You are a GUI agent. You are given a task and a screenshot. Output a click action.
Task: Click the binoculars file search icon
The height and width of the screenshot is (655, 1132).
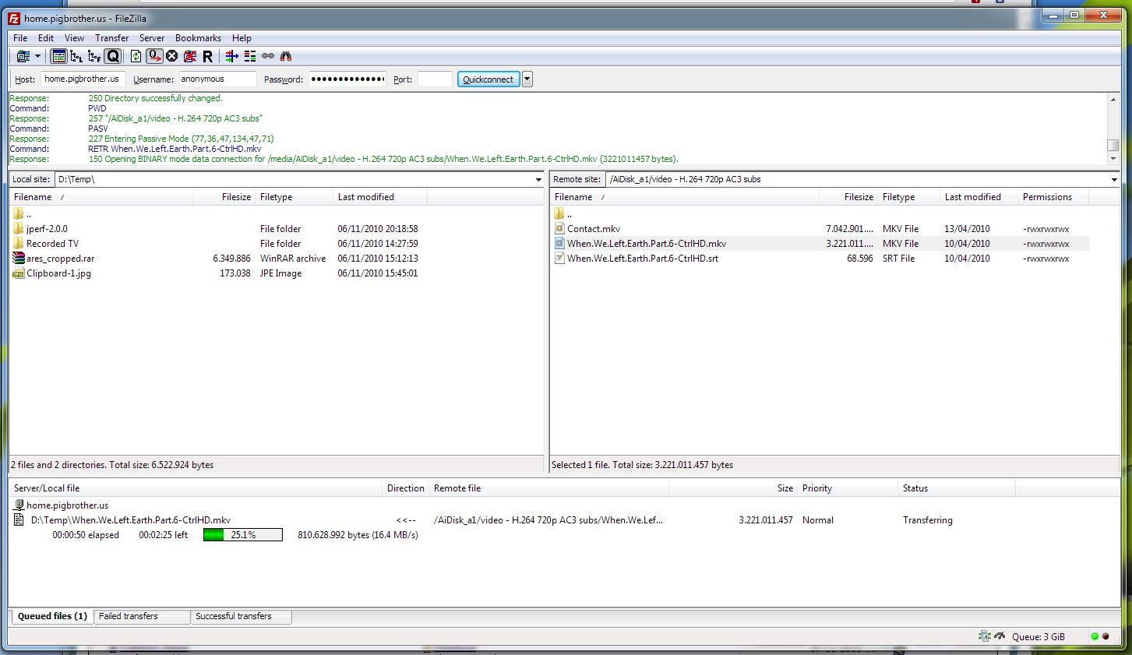286,56
